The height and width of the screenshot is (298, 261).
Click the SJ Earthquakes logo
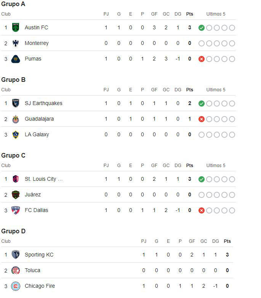(x=16, y=103)
